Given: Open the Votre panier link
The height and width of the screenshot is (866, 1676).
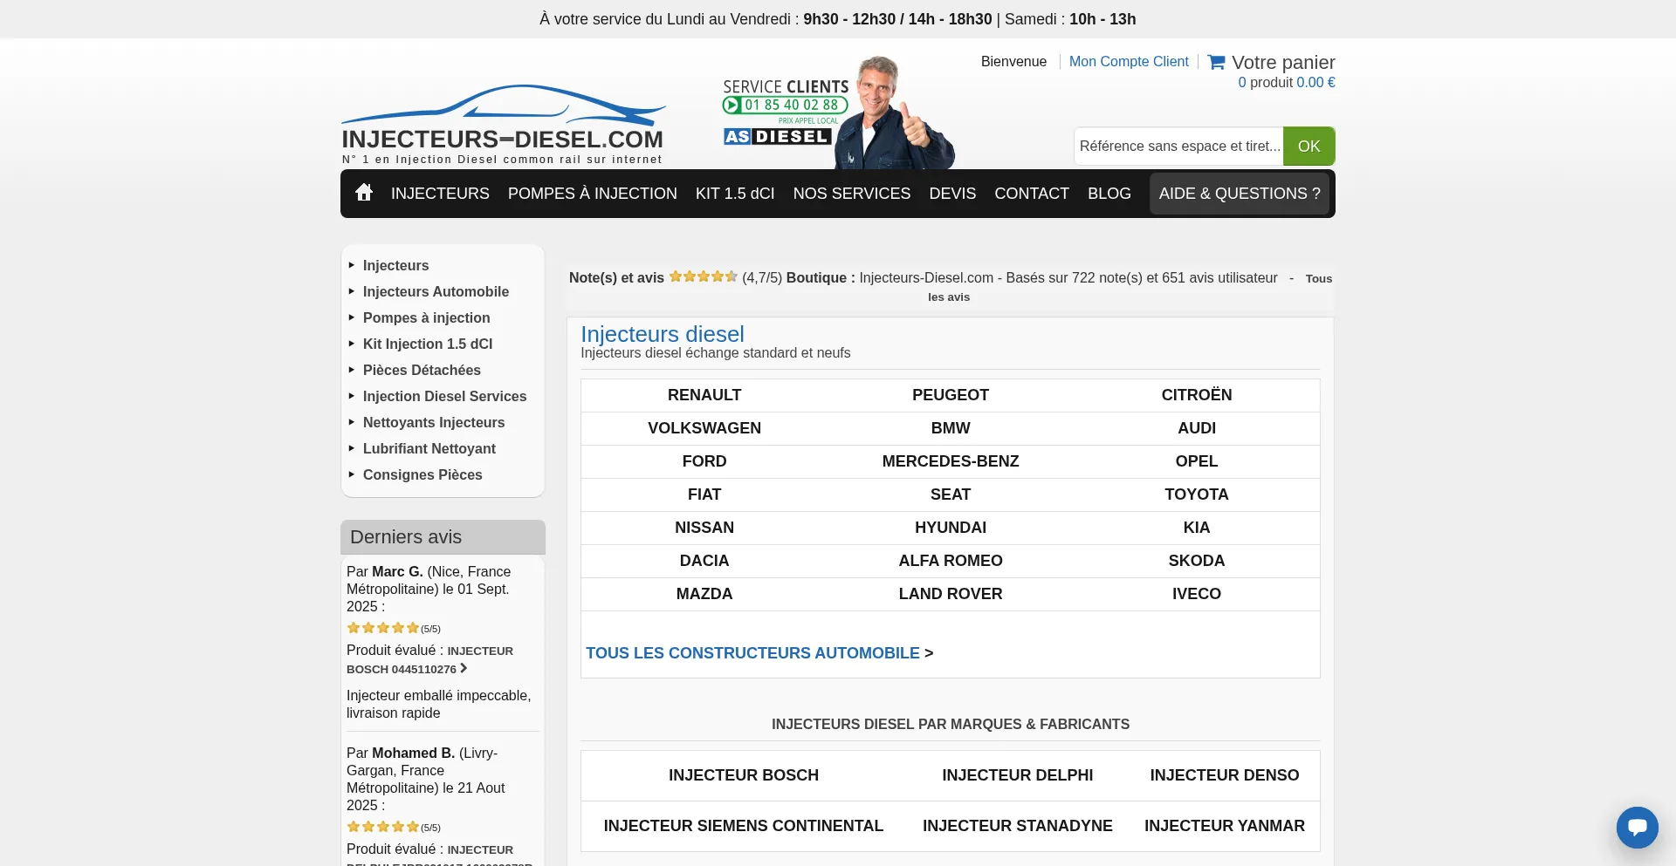Looking at the screenshot, I should click(1283, 62).
